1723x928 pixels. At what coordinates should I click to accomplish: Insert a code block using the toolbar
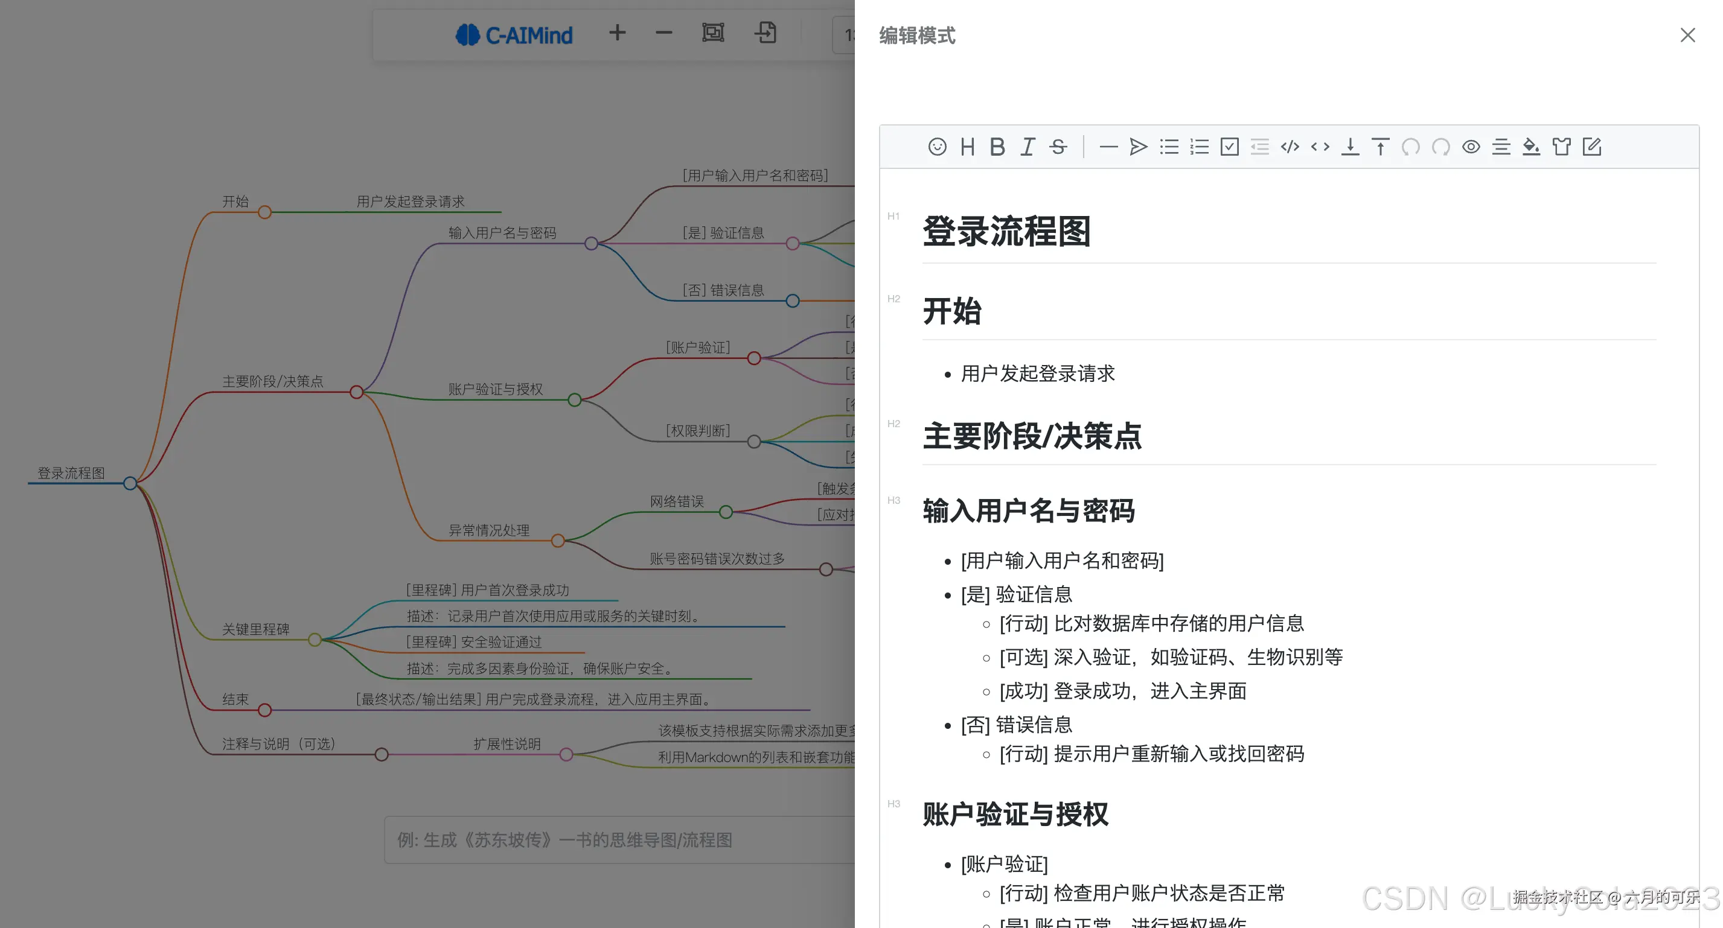click(1290, 147)
